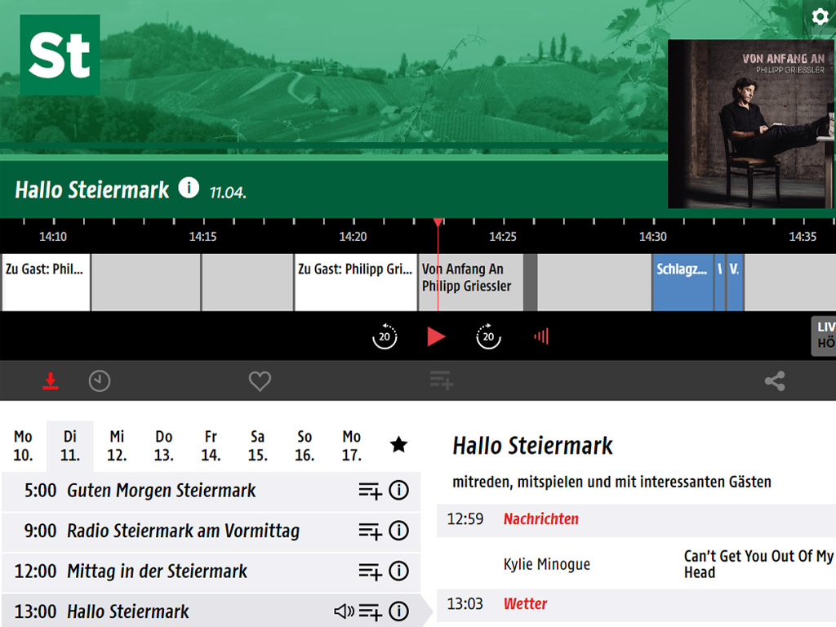Viewport: 836px width, 627px height.
Task: Click the 11.04. broadcast date
Action: click(x=228, y=193)
